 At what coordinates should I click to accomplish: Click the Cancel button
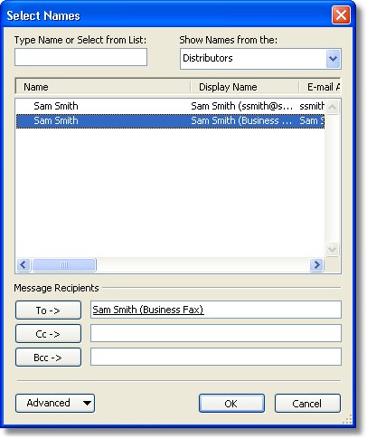point(307,404)
